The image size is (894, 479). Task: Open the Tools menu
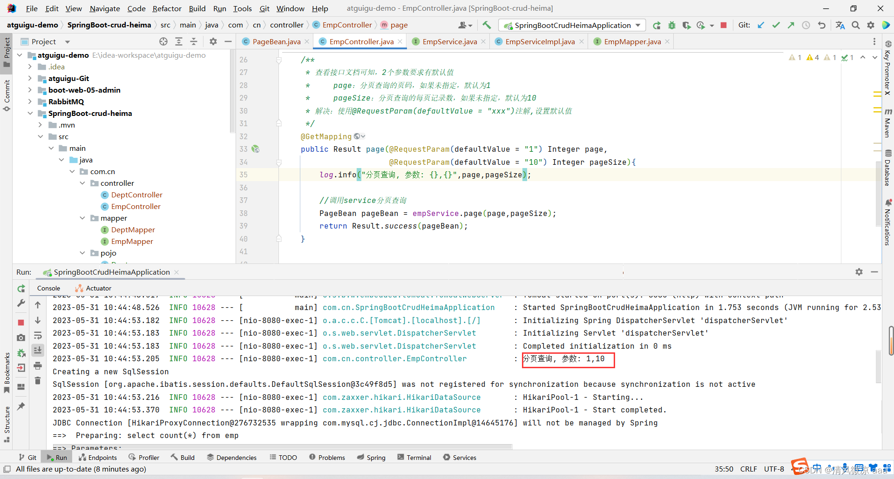pos(242,8)
